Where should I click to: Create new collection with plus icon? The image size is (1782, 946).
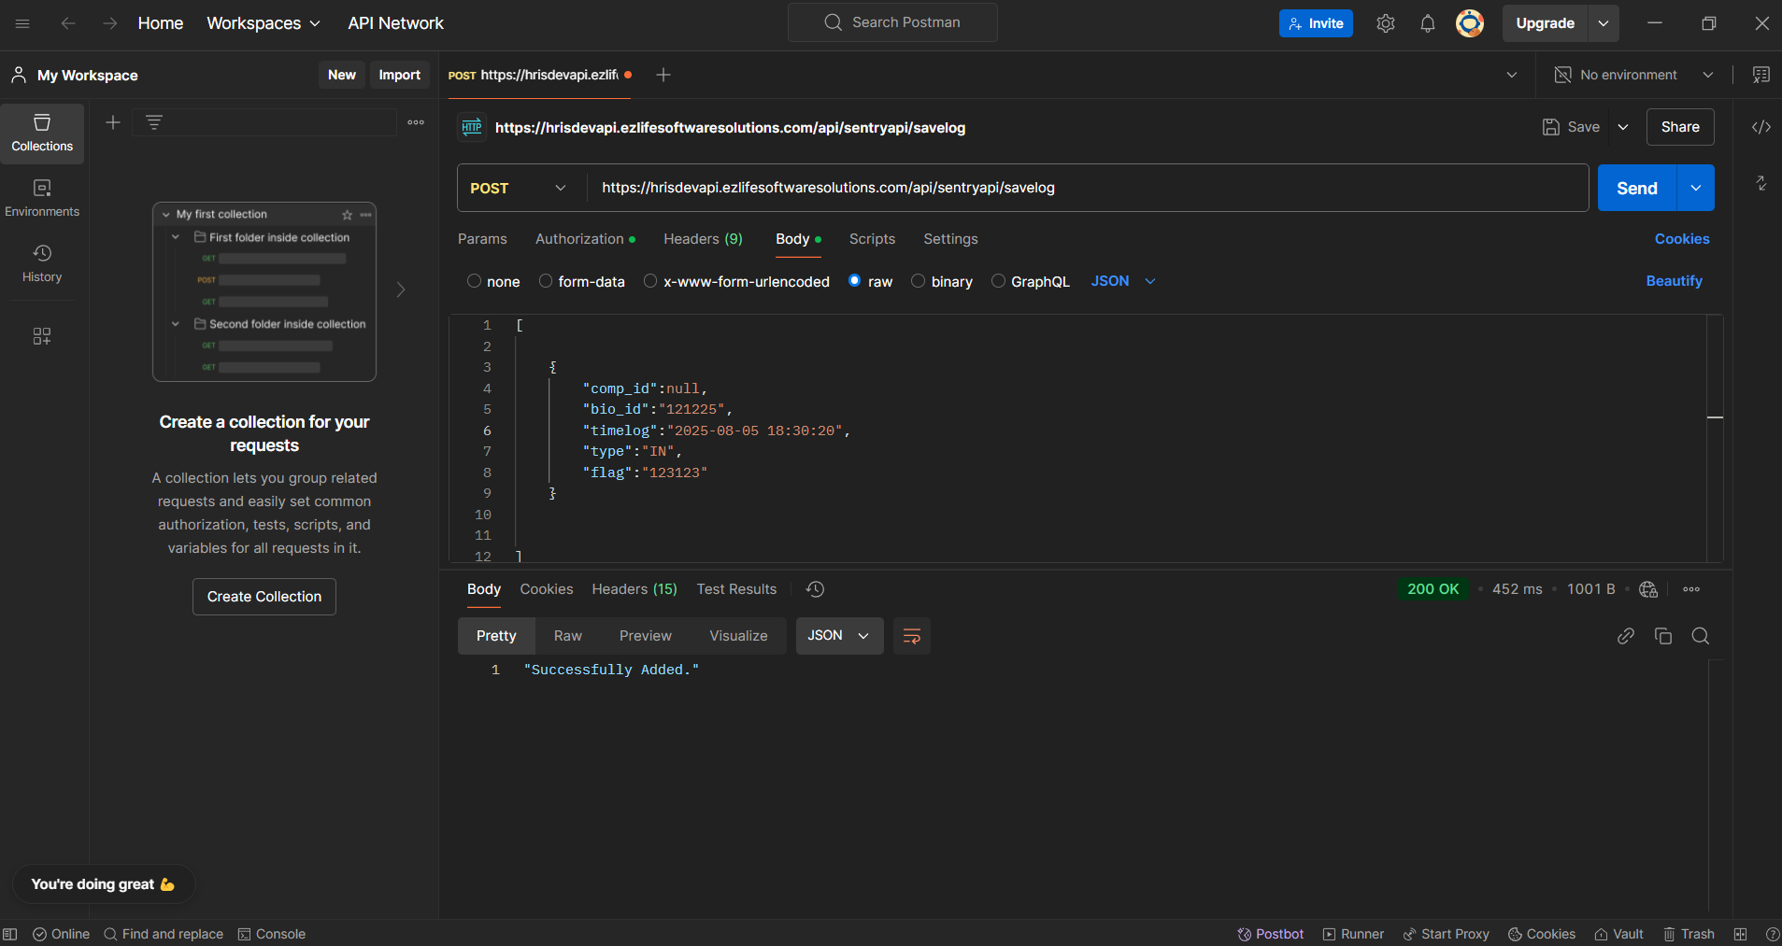(113, 122)
